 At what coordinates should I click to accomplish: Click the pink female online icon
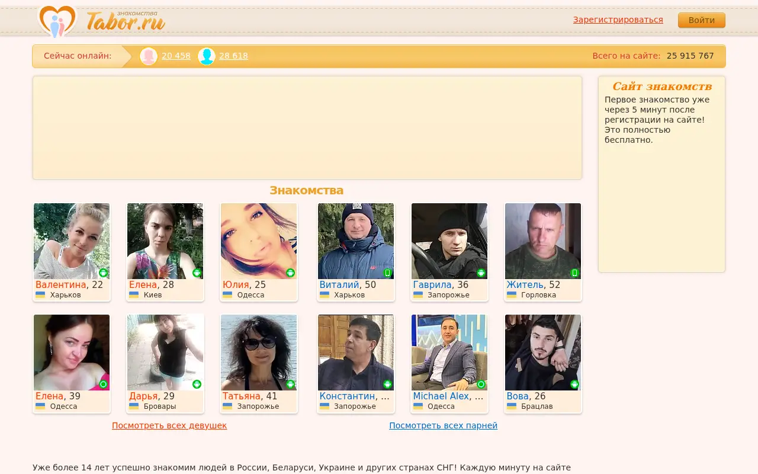pos(149,56)
